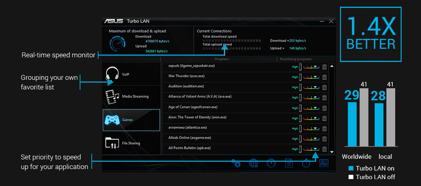
Task: Select the VoIP category label
Action: (x=126, y=74)
